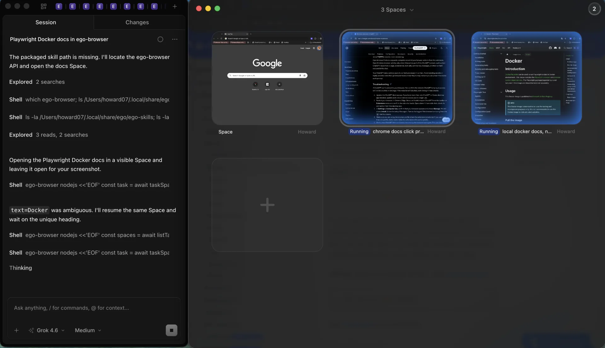605x348 pixels.
Task: Open the 'local docker docs' Space thumbnail
Action: [x=526, y=78]
